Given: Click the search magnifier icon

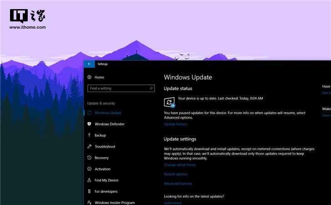Looking at the screenshot, I should tap(151, 88).
